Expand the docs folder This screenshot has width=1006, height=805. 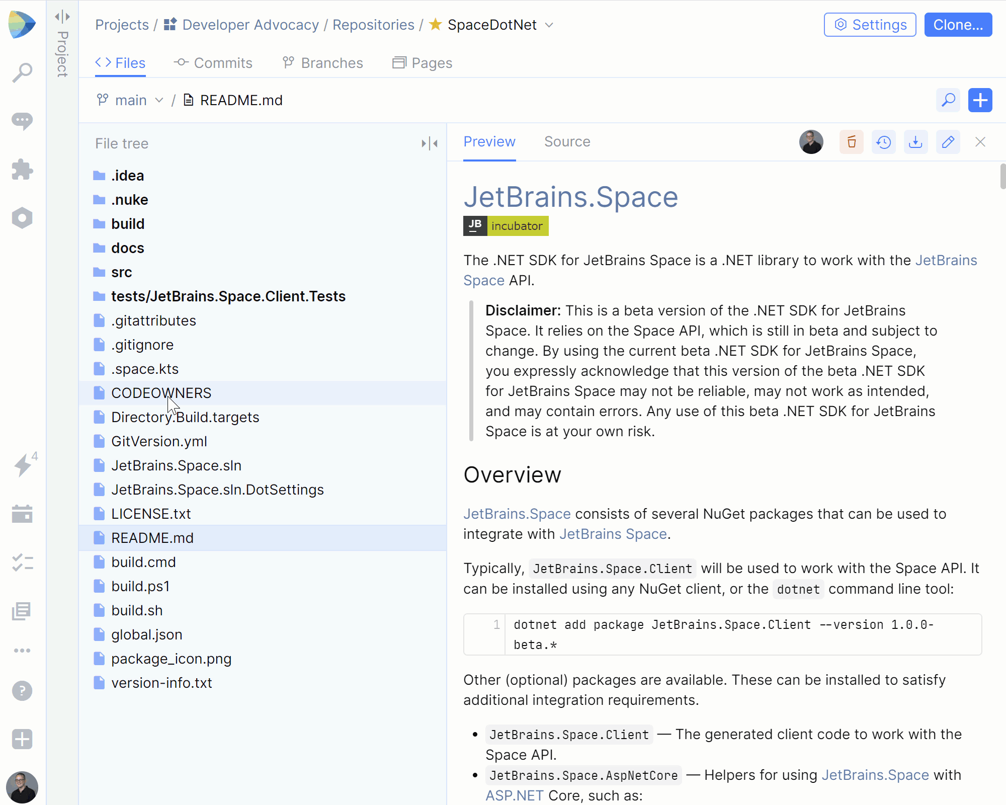[x=262, y=248]
